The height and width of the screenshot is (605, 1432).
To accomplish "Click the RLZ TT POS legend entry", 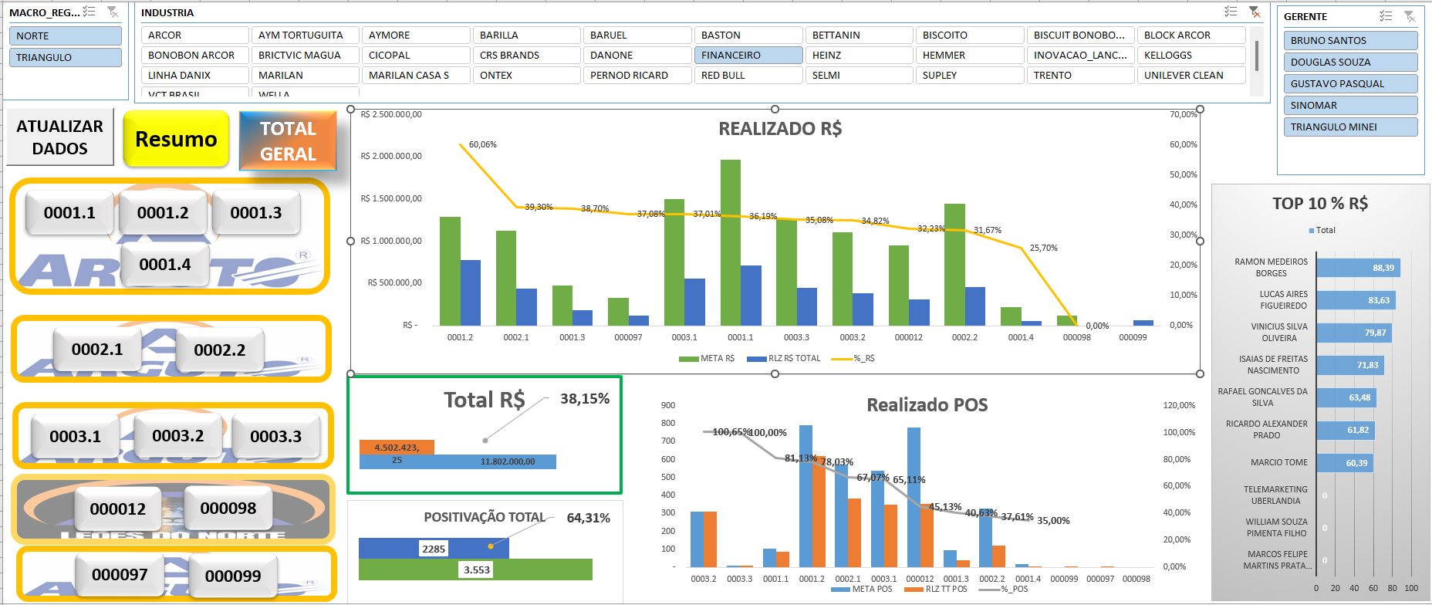I will (x=936, y=589).
